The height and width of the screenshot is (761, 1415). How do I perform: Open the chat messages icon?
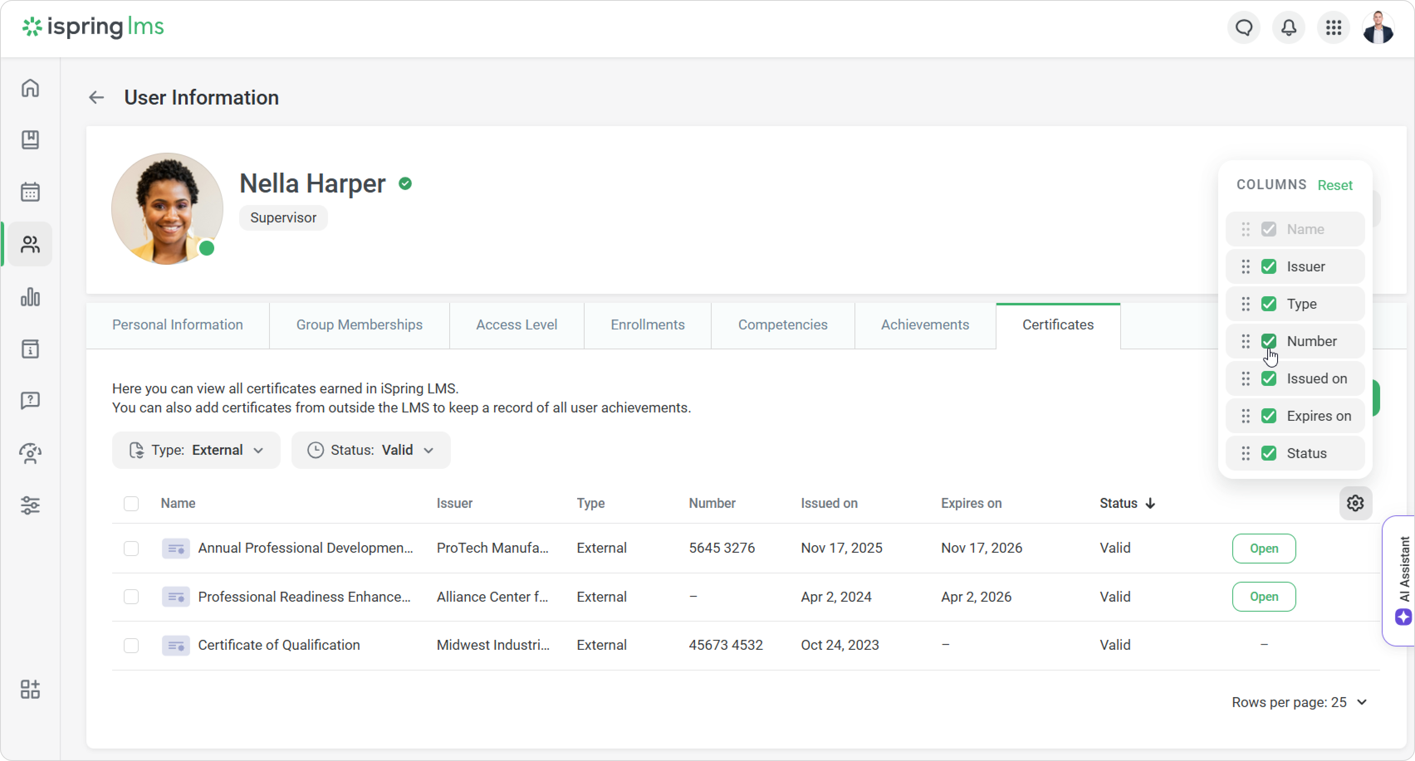pyautogui.click(x=1244, y=27)
